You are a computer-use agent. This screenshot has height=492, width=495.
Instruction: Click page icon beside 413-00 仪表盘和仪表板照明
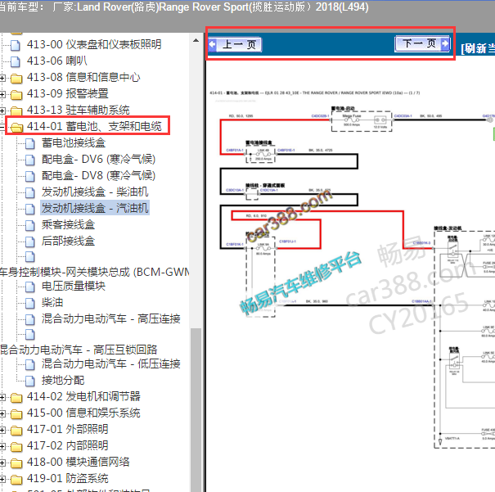click(16, 46)
